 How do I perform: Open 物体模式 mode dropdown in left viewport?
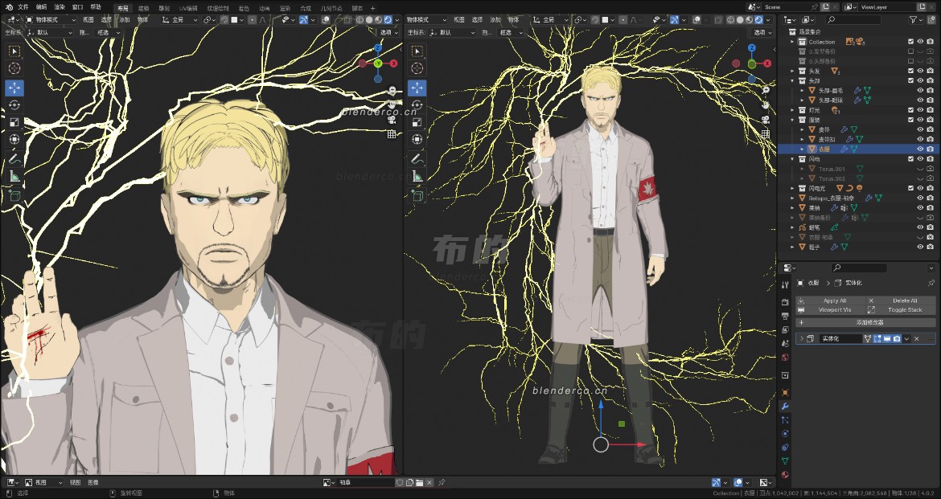point(51,20)
